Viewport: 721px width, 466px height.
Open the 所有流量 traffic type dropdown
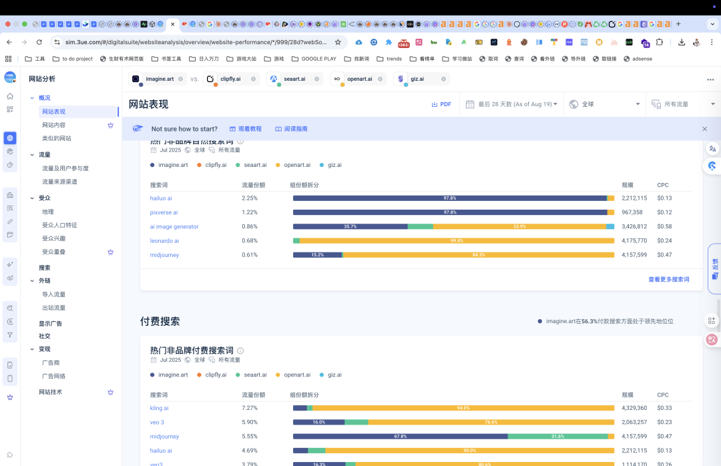point(684,104)
